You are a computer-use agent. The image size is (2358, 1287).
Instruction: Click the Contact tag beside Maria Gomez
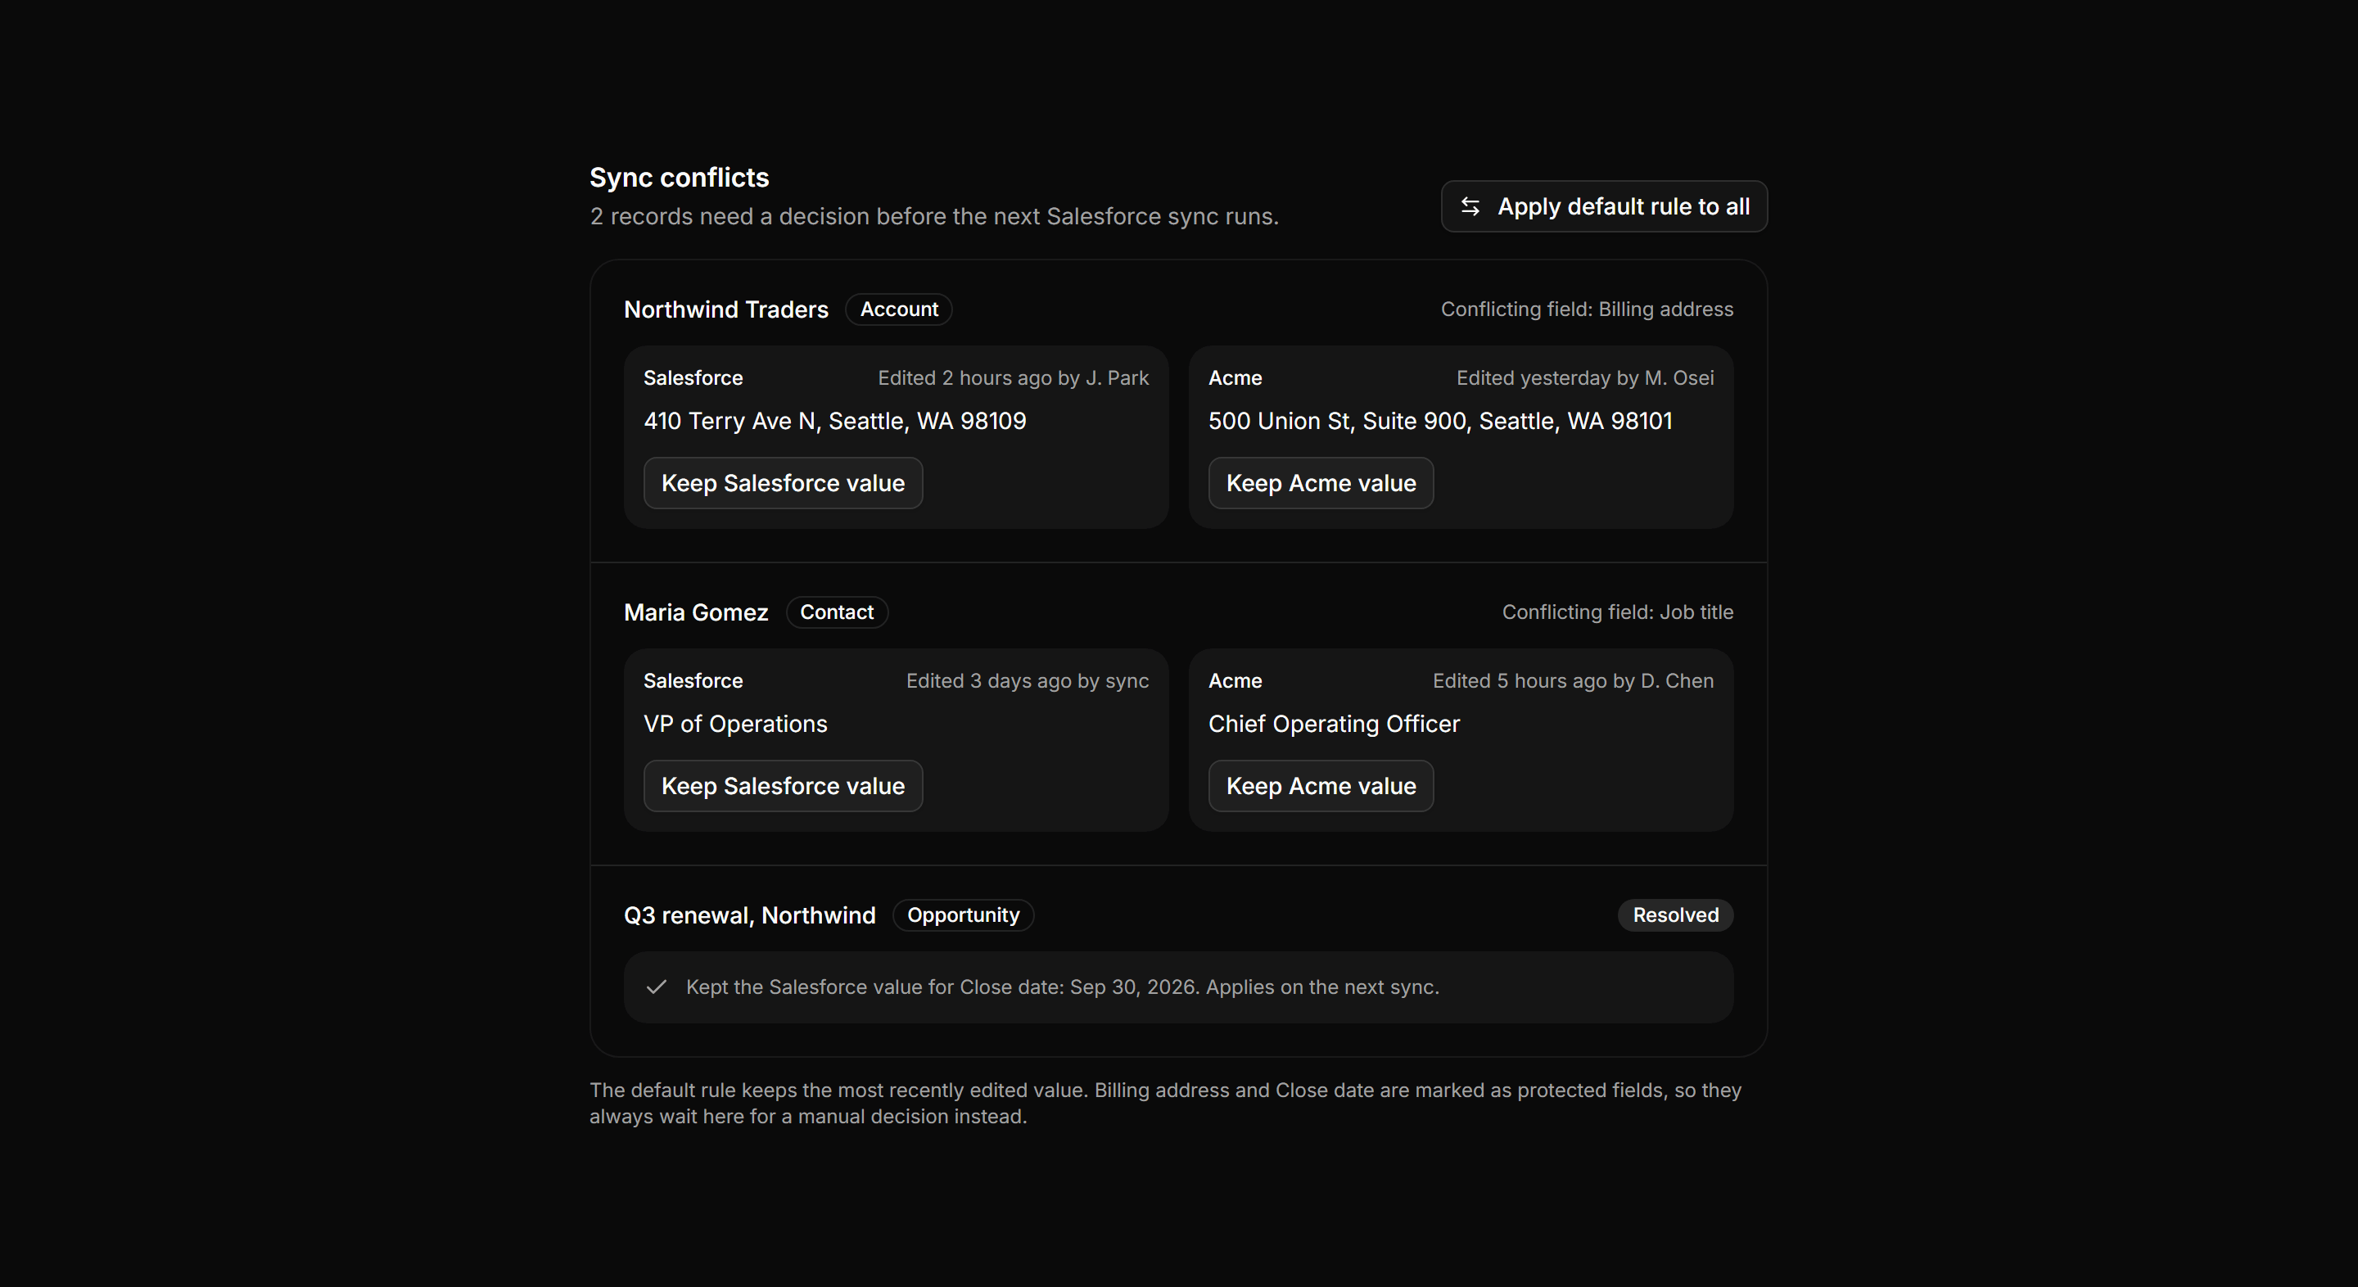click(837, 612)
